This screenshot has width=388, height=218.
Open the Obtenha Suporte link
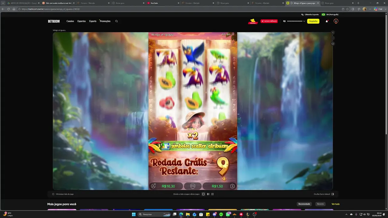click(x=310, y=15)
